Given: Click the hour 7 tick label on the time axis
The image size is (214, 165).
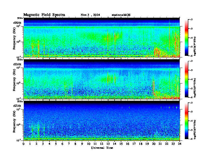Looking at the screenshot, I should (x=69, y=144).
